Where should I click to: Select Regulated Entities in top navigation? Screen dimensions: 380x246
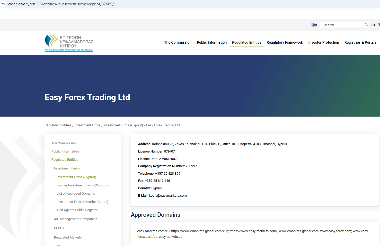[246, 42]
